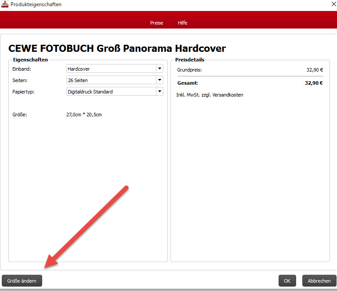337x291 pixels.
Task: Click the size value 27,0cm * 20,5cm
Action: [84, 115]
